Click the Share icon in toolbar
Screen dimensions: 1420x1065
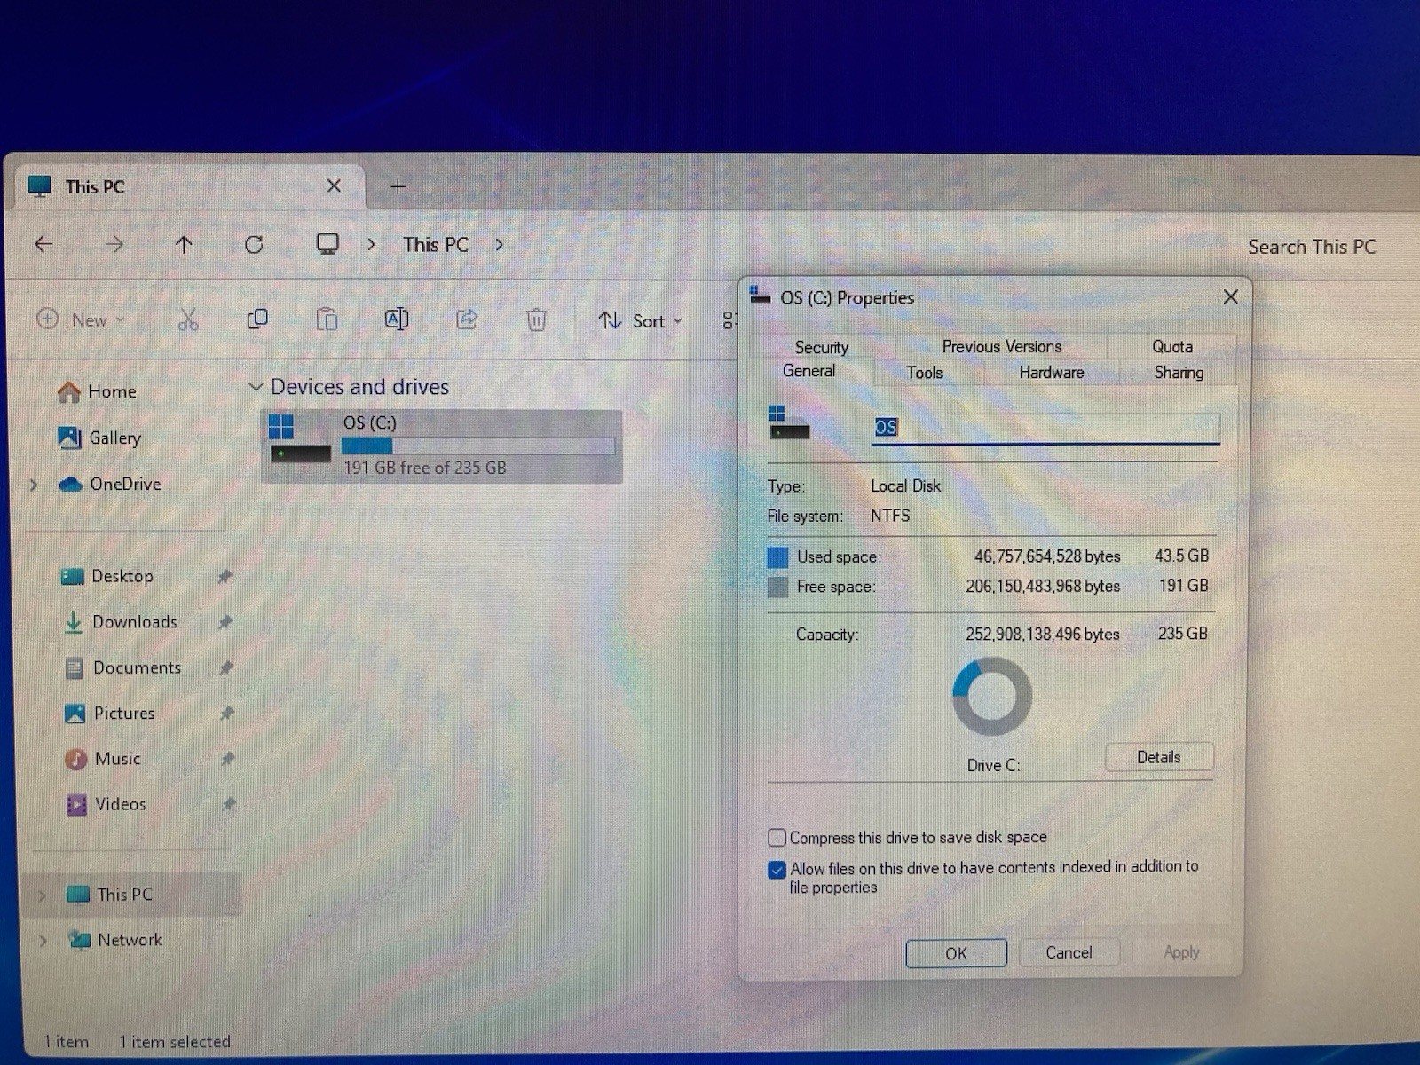point(467,319)
